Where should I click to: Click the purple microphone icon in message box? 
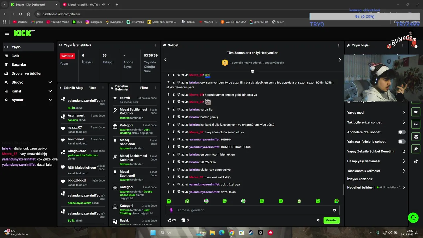pyautogui.click(x=171, y=210)
